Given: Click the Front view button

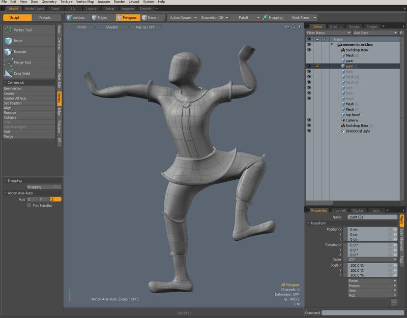Looking at the screenshot, I should (81, 27).
